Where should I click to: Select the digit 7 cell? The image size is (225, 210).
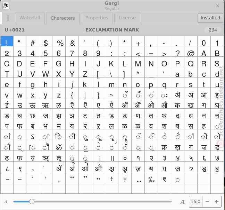tap(72, 52)
